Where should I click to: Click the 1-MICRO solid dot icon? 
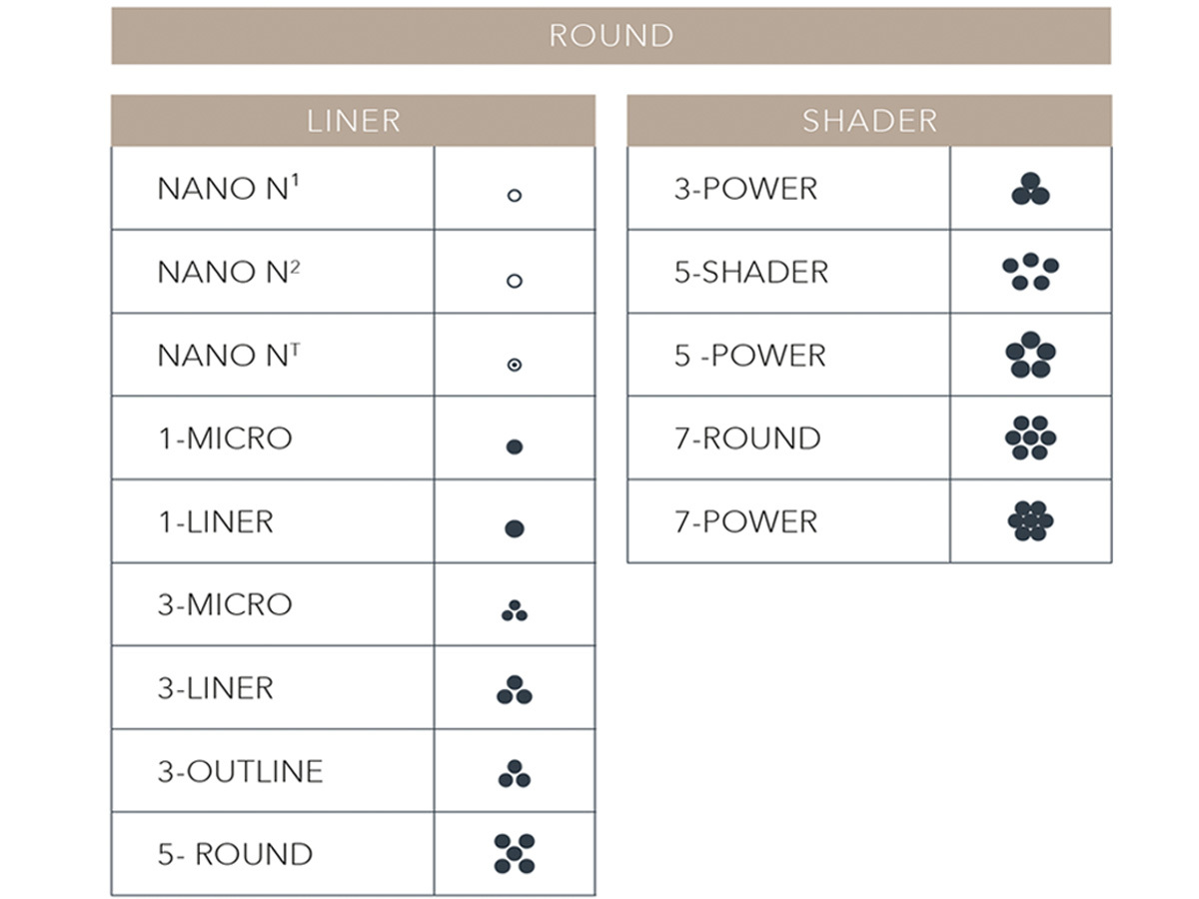[x=515, y=447]
